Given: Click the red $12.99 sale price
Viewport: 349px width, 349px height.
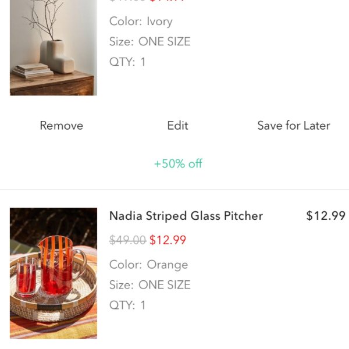Looking at the screenshot, I should (168, 240).
